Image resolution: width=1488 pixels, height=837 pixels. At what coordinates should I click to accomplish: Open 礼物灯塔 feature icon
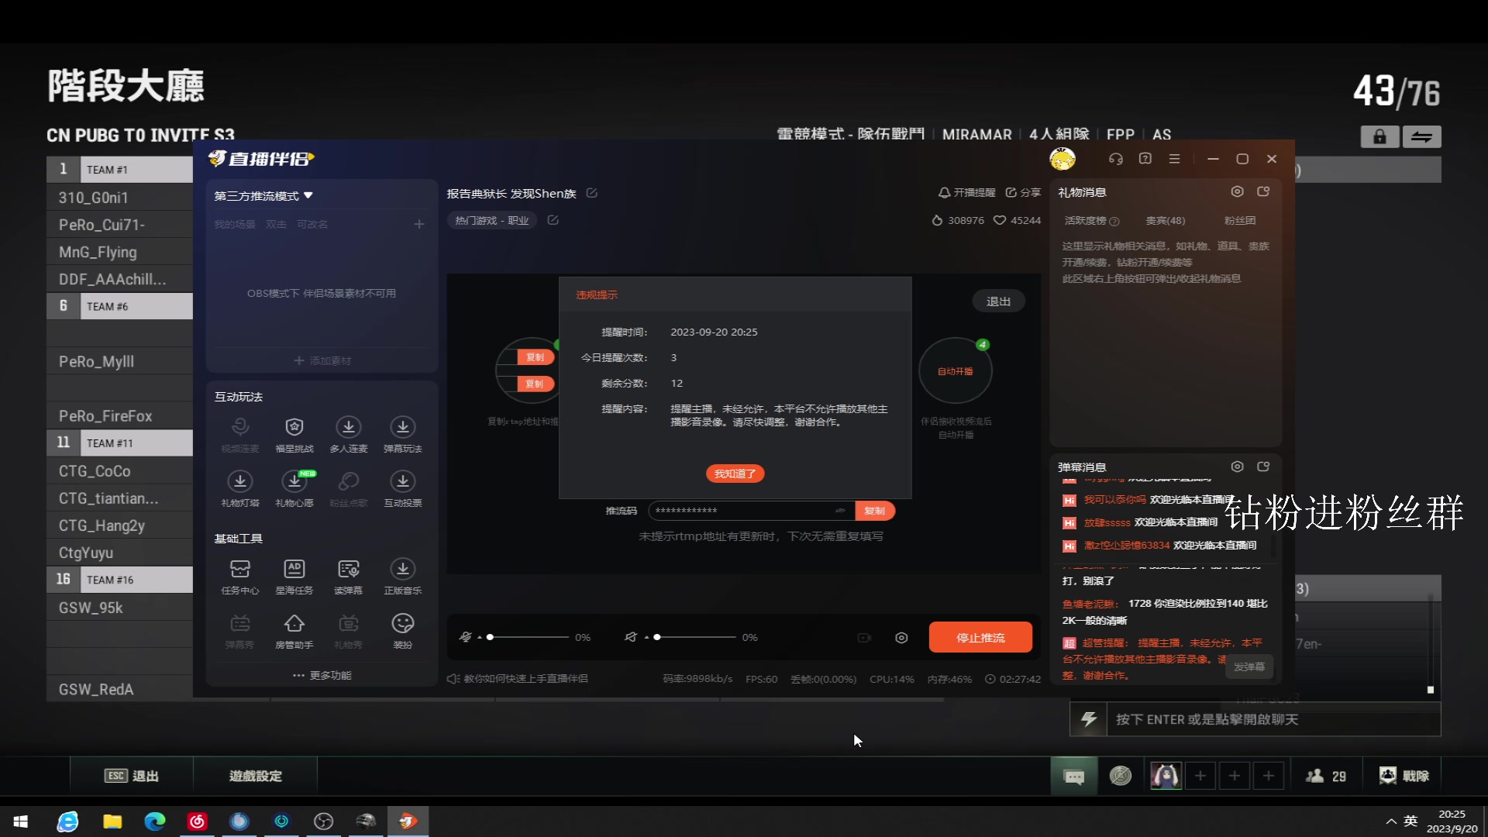point(240,488)
